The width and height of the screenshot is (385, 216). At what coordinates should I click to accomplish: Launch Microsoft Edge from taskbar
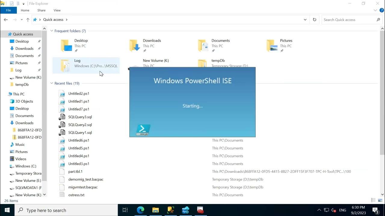click(140, 210)
